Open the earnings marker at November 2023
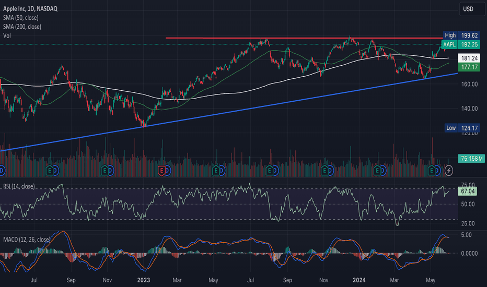This screenshot has width=487, height=287. point(324,170)
